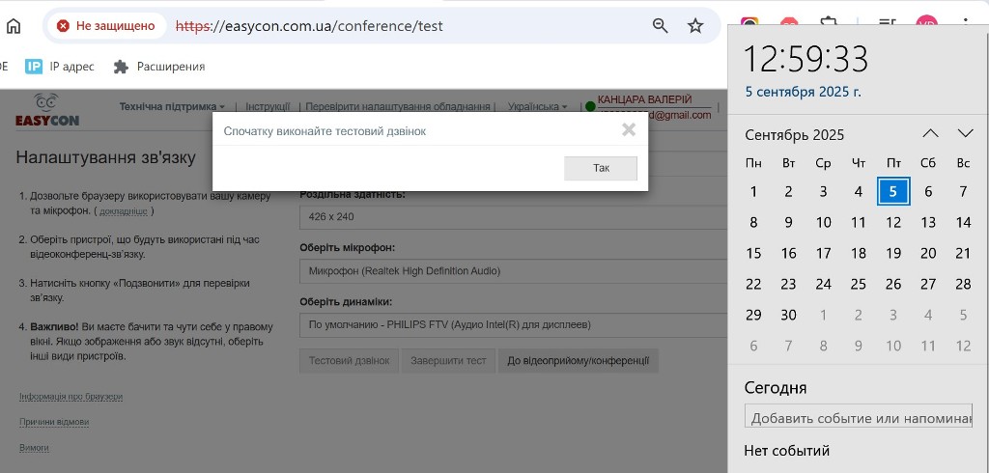Open the IP адрес bookmark
989x473 pixels.
pyautogui.click(x=60, y=67)
